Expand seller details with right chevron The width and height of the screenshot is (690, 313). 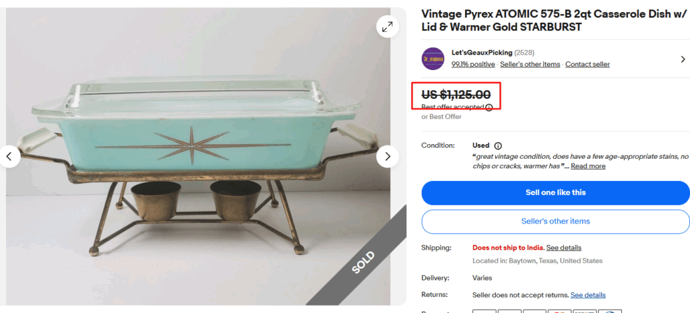(683, 59)
